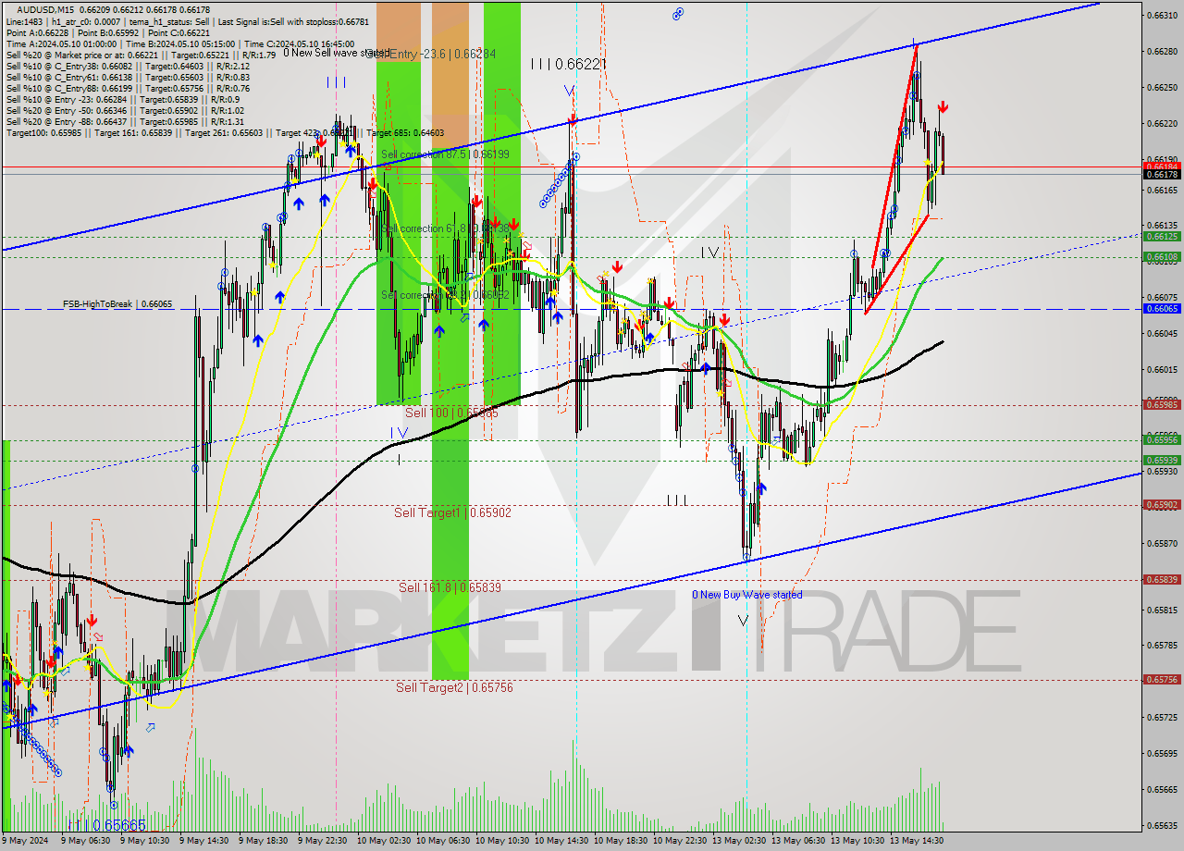Image resolution: width=1184 pixels, height=851 pixels.
Task: Click the '13 May 02:30' time axis label
Action: pyautogui.click(x=739, y=841)
